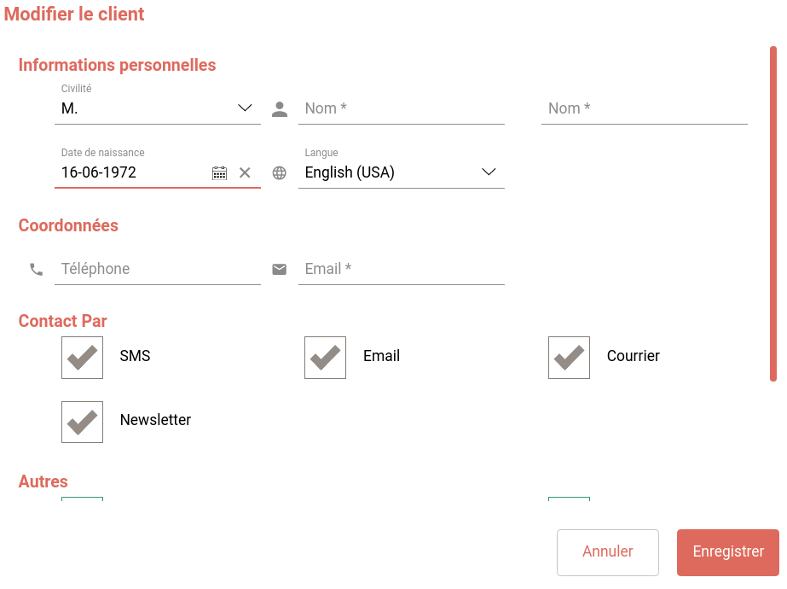
Task: Save with the Enregistrer button
Action: pos(727,552)
